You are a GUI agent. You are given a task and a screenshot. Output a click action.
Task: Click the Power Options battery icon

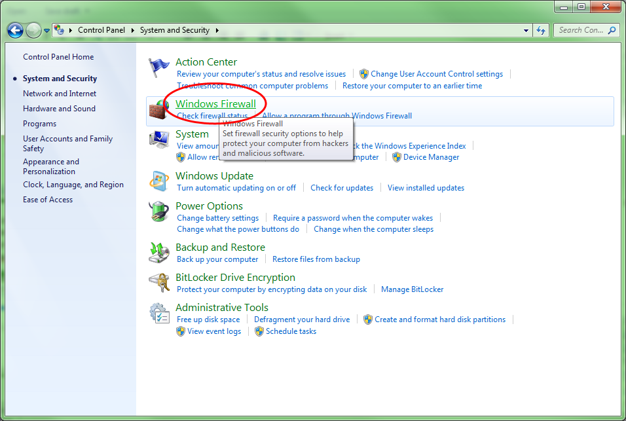click(x=158, y=211)
